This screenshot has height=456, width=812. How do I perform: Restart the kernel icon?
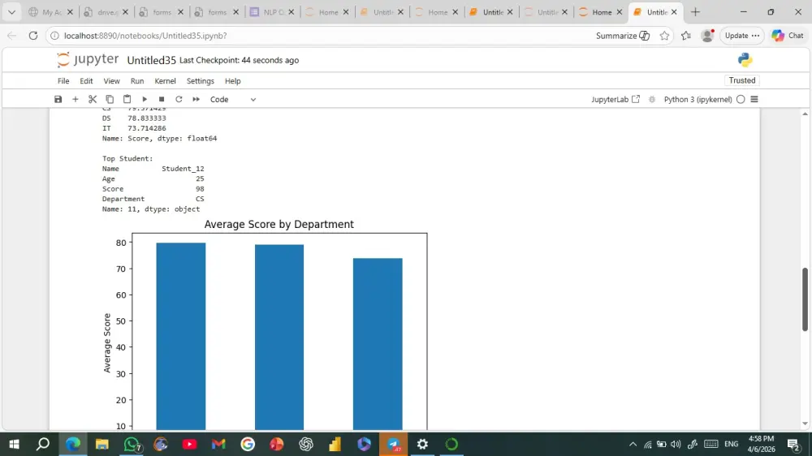tap(179, 99)
